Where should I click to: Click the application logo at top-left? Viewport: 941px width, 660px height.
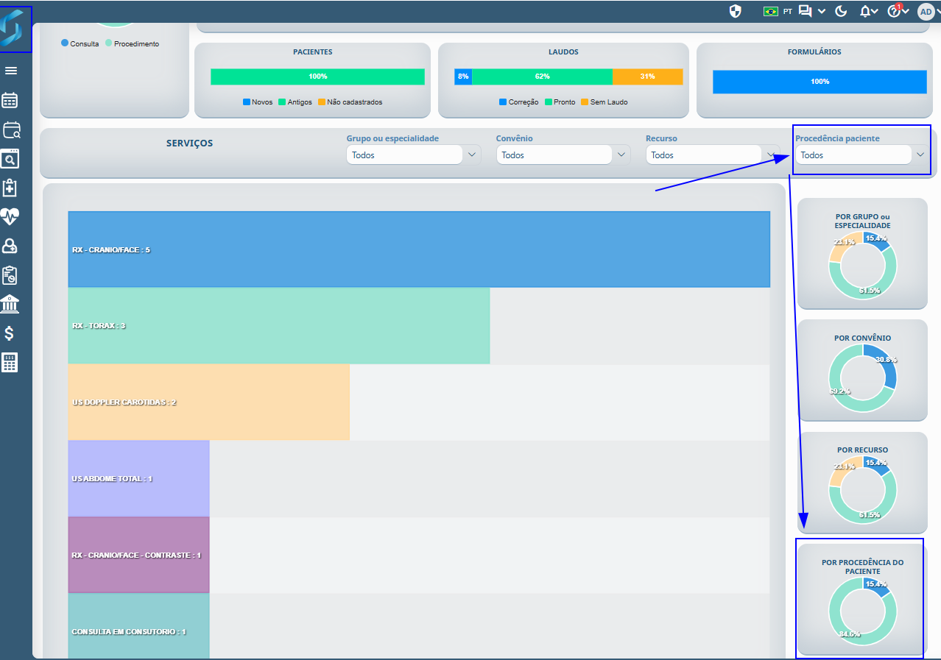(x=15, y=29)
